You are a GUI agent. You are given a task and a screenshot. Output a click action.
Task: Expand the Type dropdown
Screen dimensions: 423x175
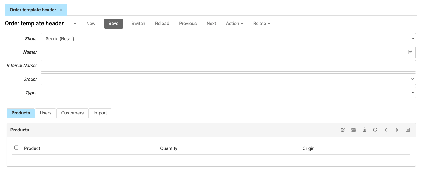[x=228, y=93]
